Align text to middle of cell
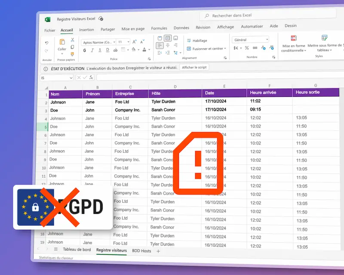This screenshot has width=344, height=275. [168, 38]
